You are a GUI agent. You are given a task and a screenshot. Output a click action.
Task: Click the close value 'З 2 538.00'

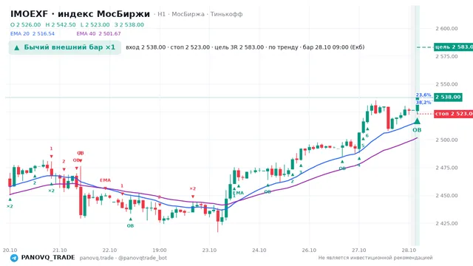coord(129,24)
